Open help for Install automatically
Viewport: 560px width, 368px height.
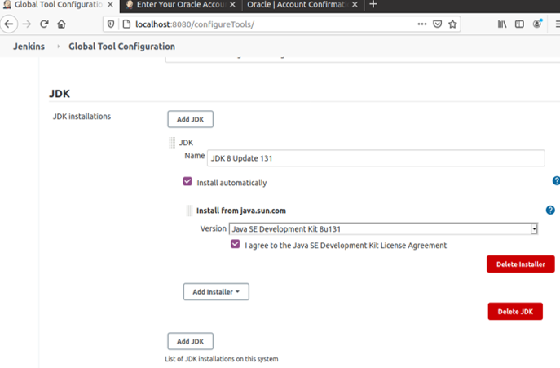coord(556,181)
